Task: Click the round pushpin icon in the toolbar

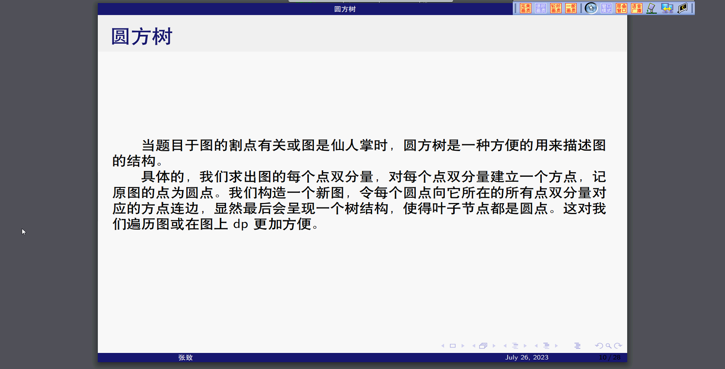Action: 591,8
